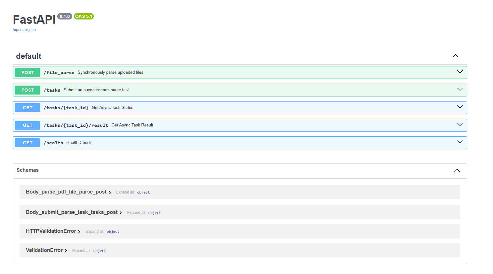Screen dimensions: 493x274
Task: Click the /tasks/{task_id}/result path text
Action: (x=76, y=125)
